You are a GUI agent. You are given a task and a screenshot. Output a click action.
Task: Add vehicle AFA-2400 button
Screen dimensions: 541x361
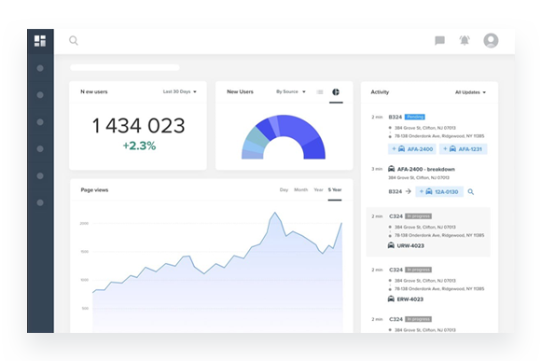[x=412, y=149]
